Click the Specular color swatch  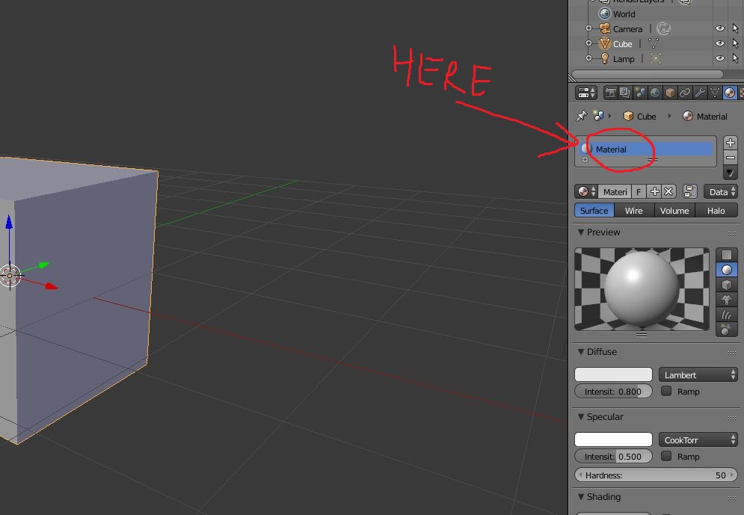[613, 440]
